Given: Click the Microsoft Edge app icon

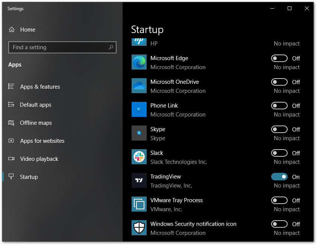Looking at the screenshot, I should (x=139, y=62).
